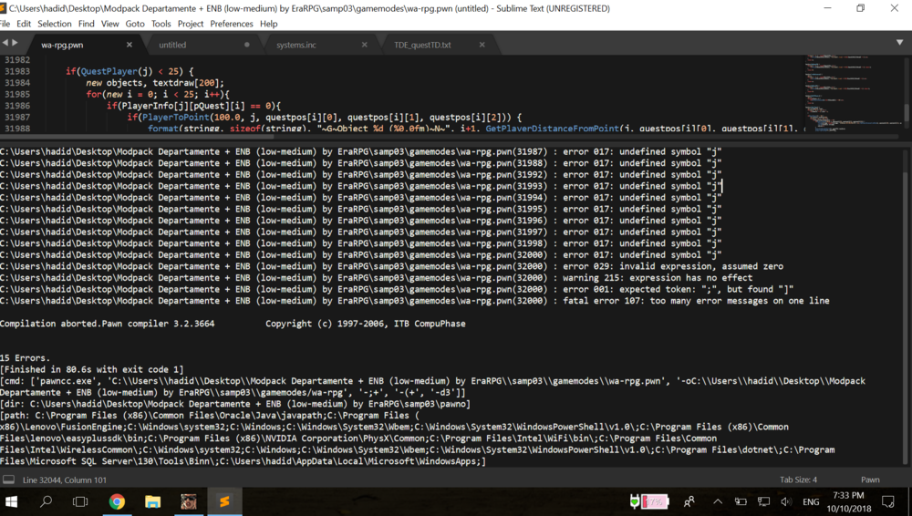
Task: Open the network status tray icon
Action: coord(763,501)
